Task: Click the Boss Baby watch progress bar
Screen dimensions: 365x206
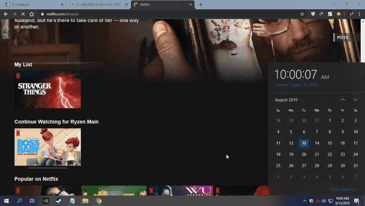Action: click(x=47, y=168)
